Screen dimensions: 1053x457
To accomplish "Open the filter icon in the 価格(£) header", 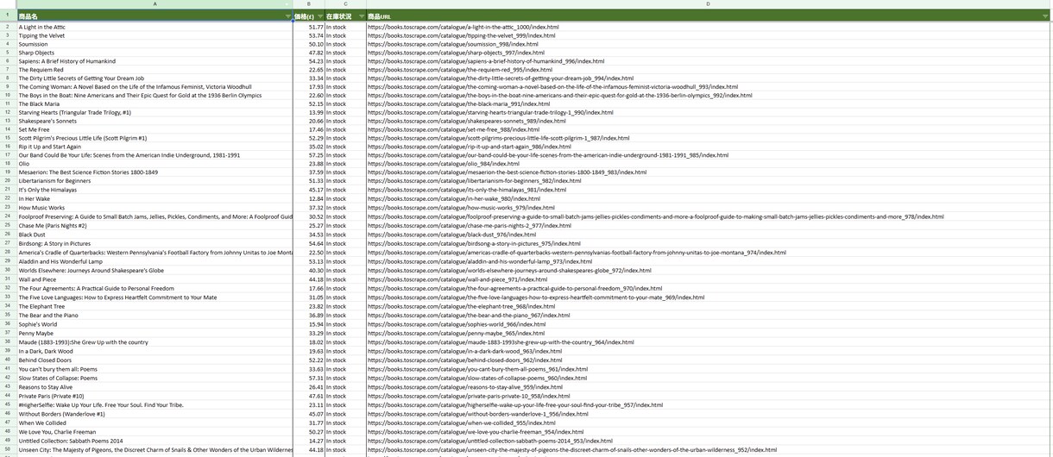I will click(320, 16).
